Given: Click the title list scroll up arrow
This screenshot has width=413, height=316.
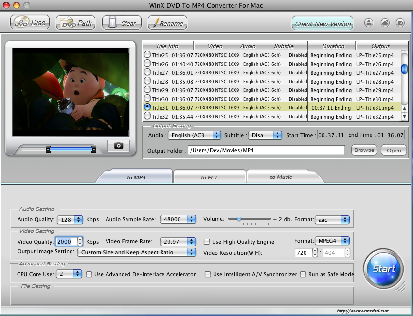Looking at the screenshot, I should [404, 108].
